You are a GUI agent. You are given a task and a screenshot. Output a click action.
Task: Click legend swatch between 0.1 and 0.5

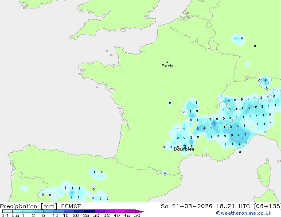(x=7, y=211)
